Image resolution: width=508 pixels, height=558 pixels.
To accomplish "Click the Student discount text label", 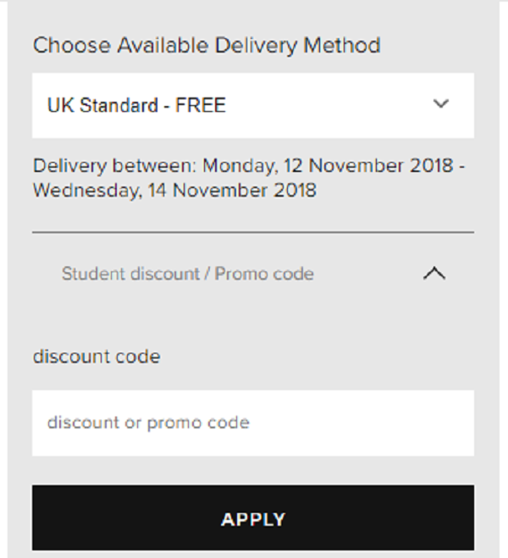I will click(x=130, y=274).
